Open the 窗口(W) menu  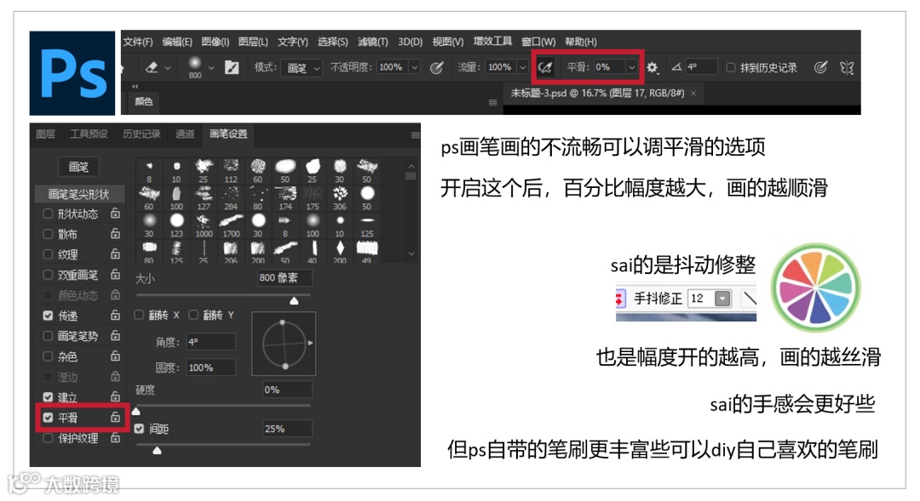pos(538,42)
